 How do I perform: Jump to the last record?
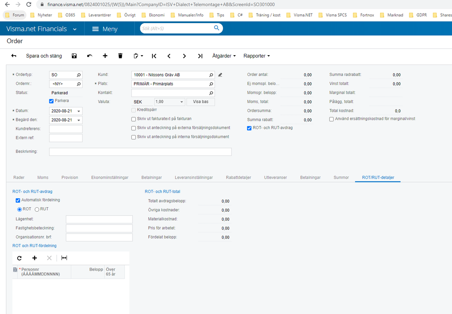coord(200,56)
